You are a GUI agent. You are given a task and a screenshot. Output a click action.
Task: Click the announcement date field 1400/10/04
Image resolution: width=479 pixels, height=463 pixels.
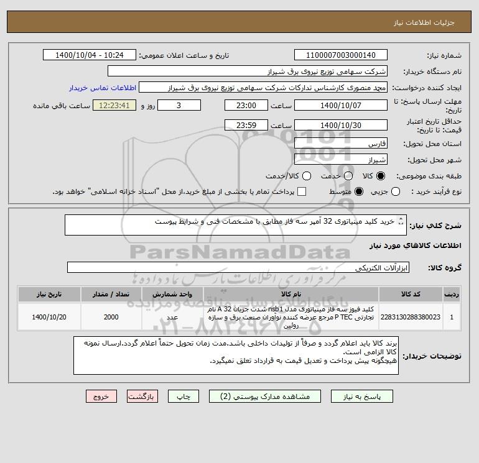point(90,55)
